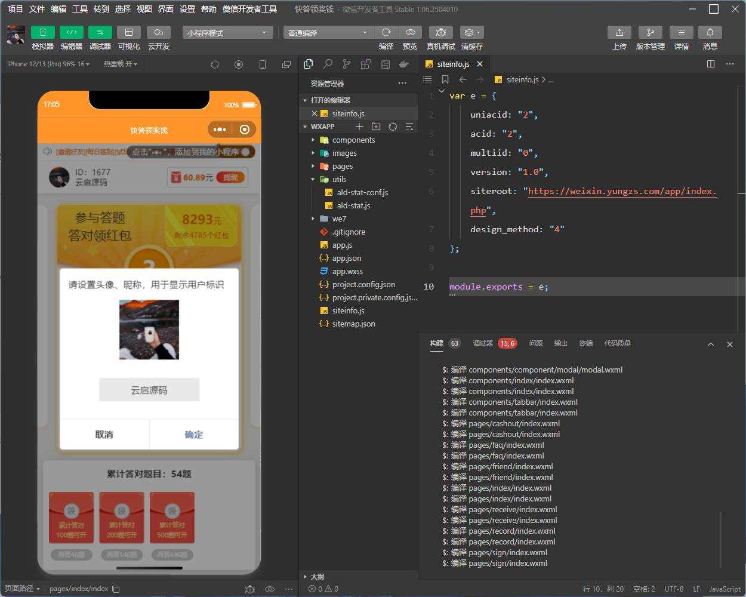Close the siteinfo.js editor tab

pyautogui.click(x=480, y=64)
